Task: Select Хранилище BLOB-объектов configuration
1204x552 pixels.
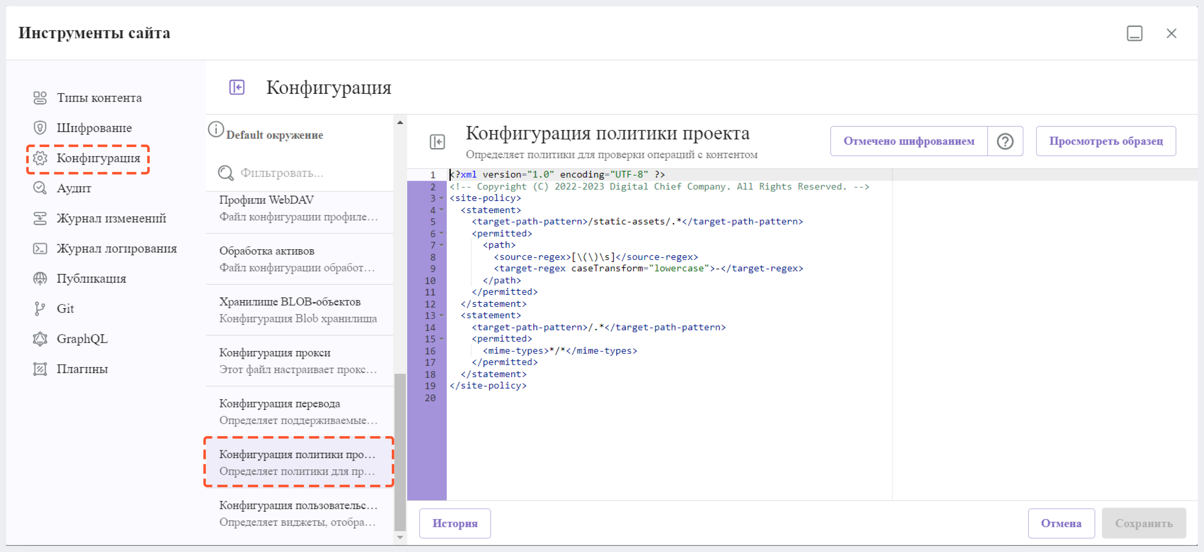Action: (299, 310)
